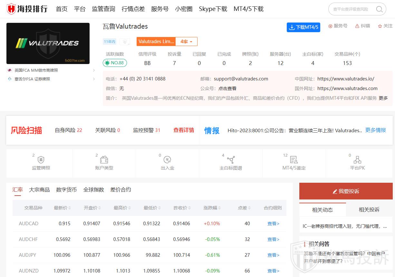Sort the table by 最新价 column
395x277 pixels.
(62, 208)
